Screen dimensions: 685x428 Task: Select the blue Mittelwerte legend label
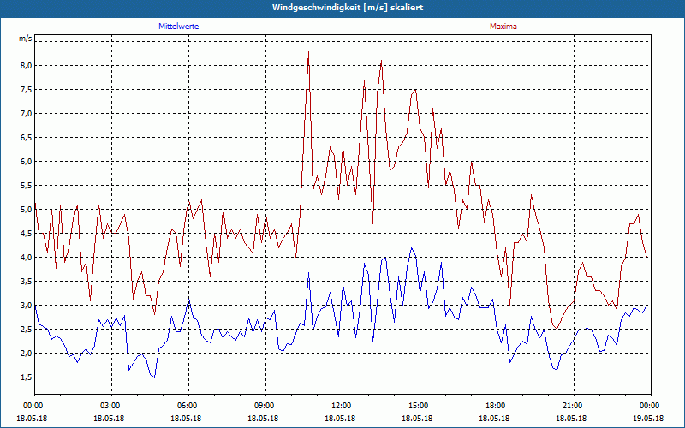click(179, 27)
